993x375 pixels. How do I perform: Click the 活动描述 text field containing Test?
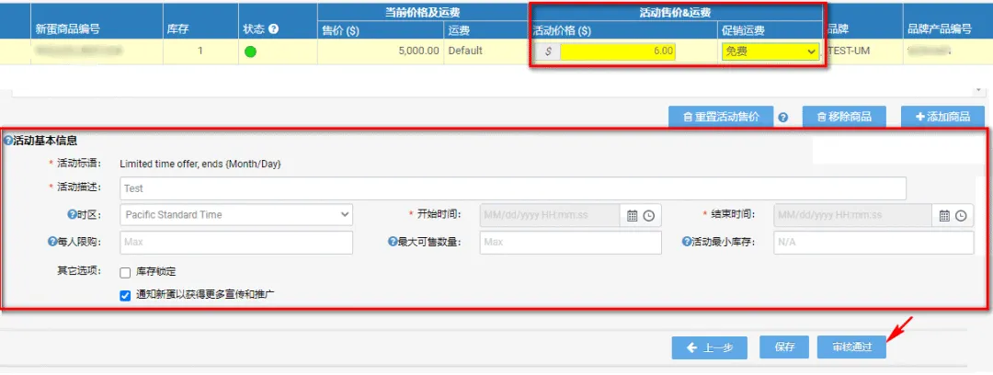pyautogui.click(x=513, y=188)
